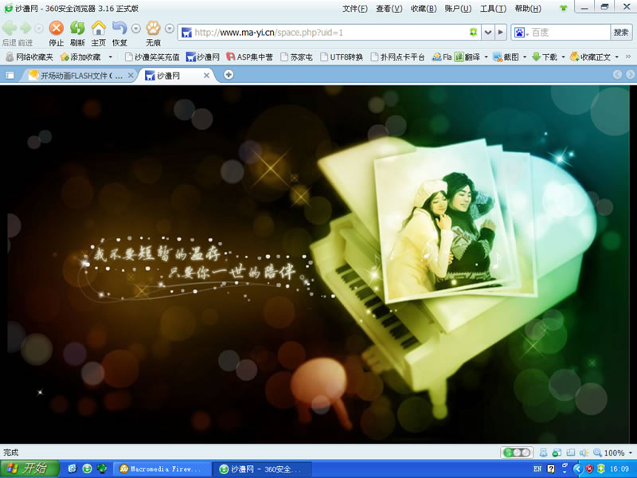
Task: Expand the dropdown next to traceless paw icon
Action: point(170,29)
